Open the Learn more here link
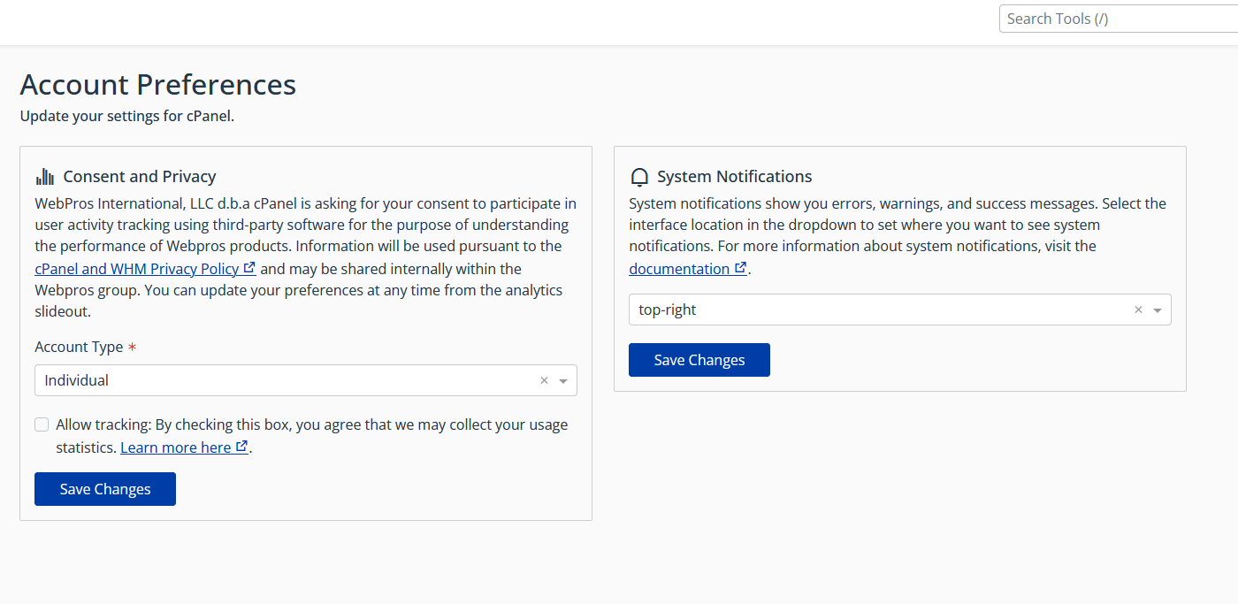 point(177,447)
